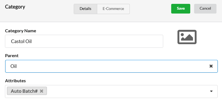Click the Attributes field label
This screenshot has width=222, height=106.
(x=15, y=81)
